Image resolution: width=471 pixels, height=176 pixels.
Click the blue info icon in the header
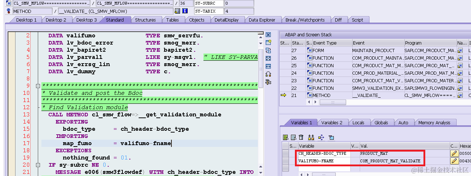click(185, 11)
